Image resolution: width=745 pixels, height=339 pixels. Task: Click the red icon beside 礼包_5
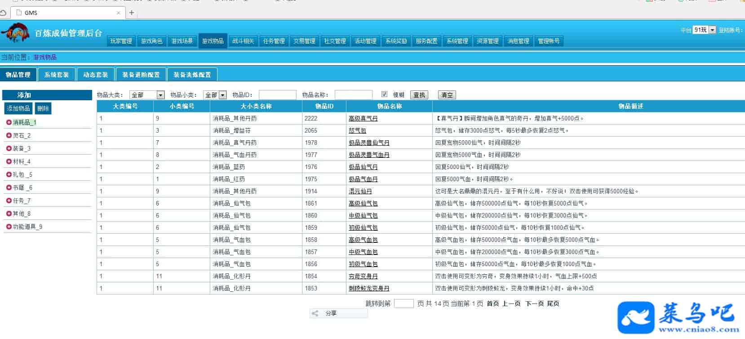point(9,174)
